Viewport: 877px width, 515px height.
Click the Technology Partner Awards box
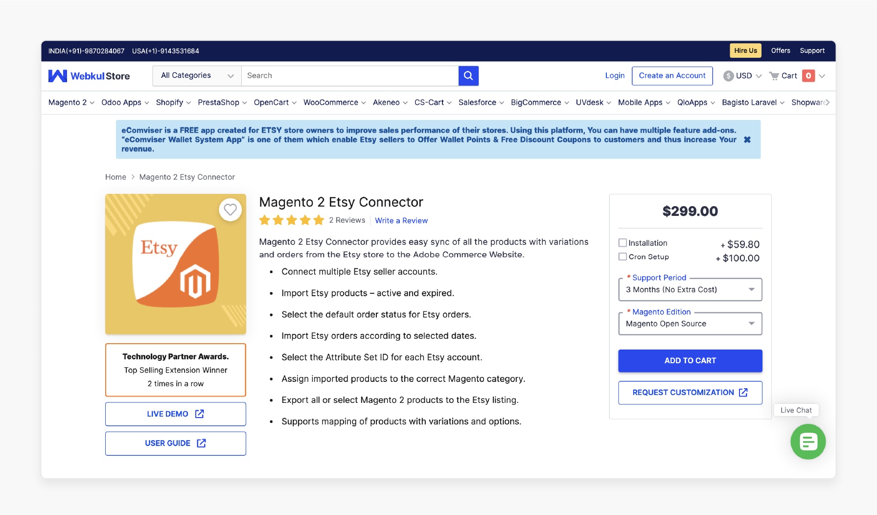[x=176, y=370]
